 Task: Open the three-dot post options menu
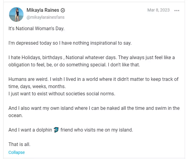177,11
